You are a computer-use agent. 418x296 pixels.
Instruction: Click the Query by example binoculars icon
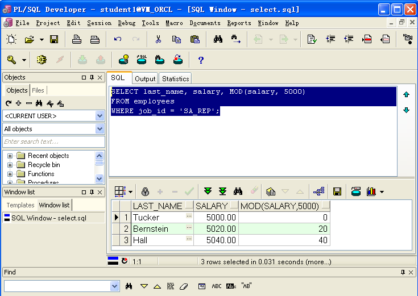238,191
